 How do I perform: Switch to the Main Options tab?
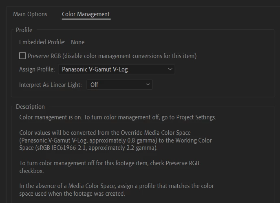(30, 14)
